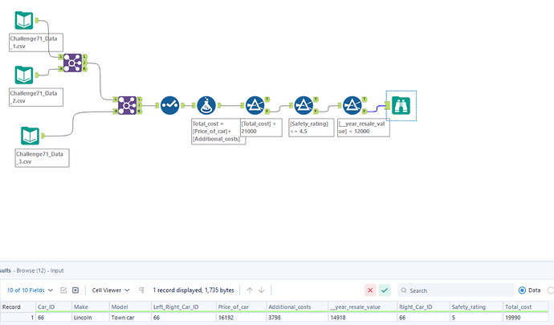Click the Browse binoculars tool
This screenshot has height=325, width=554.
pos(401,105)
